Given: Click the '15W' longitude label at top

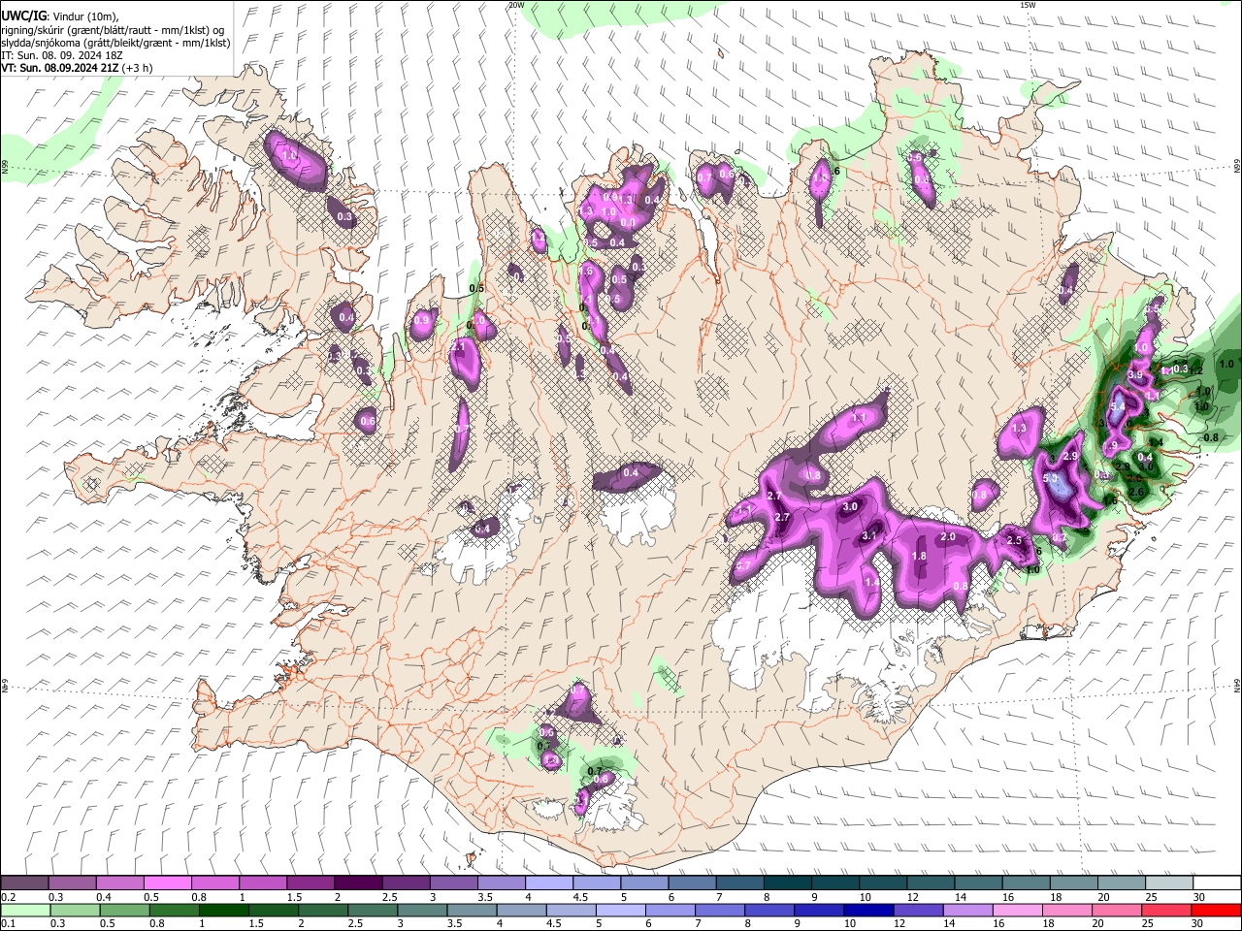Looking at the screenshot, I should (x=1027, y=5).
